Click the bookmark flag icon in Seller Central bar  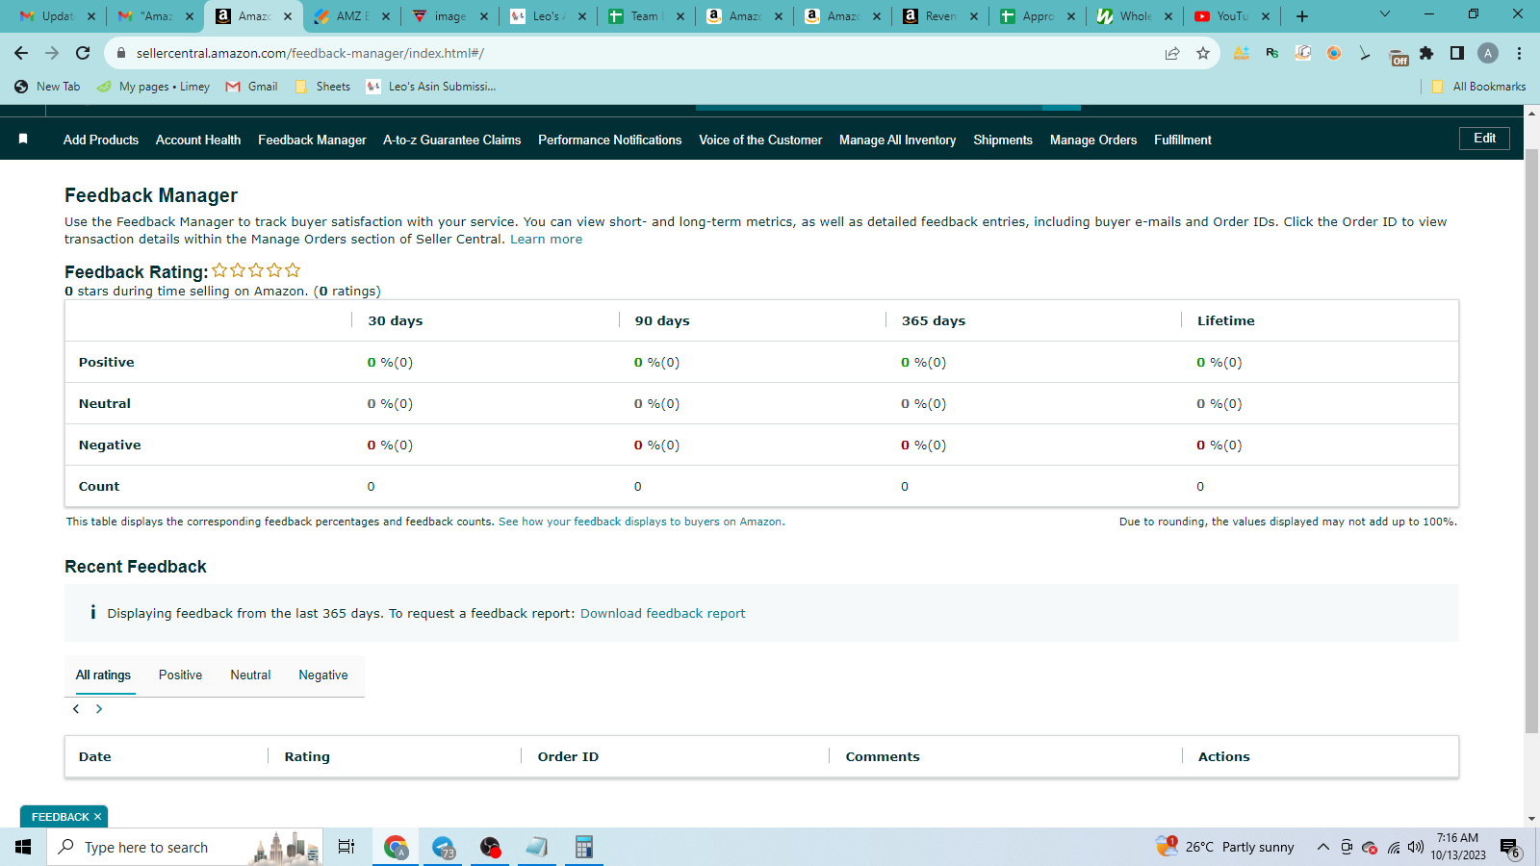click(x=23, y=140)
